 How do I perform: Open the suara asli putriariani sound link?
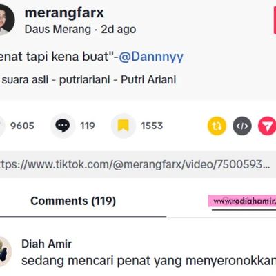[x=88, y=80]
